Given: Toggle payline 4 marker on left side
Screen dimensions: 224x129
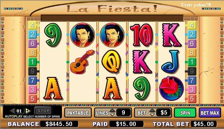Looking at the screenshot, I should 32,25.
